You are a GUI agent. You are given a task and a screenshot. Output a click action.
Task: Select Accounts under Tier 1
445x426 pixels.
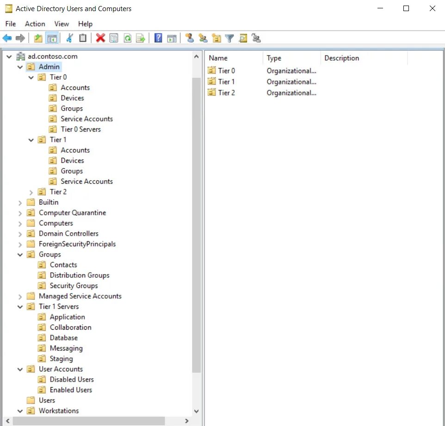click(75, 150)
